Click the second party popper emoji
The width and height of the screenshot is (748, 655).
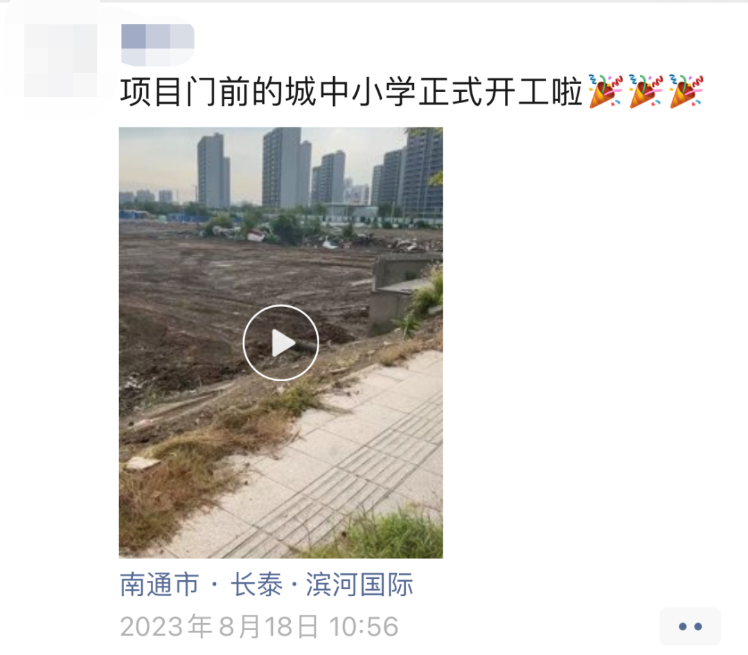pos(646,91)
